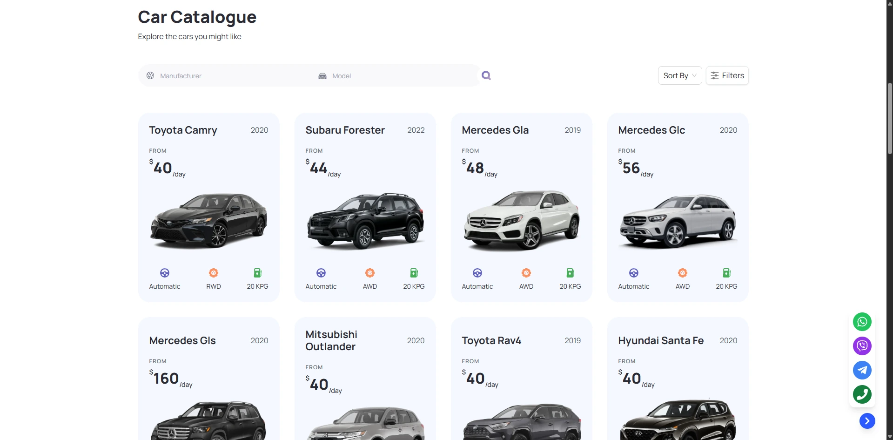Click the fuel pump icon on Subaru Forester
Viewport: 893px width, 440px height.
[414, 273]
